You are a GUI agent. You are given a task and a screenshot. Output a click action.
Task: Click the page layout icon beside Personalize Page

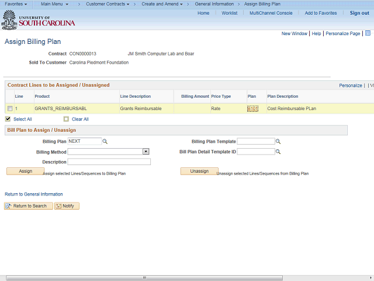click(x=368, y=33)
